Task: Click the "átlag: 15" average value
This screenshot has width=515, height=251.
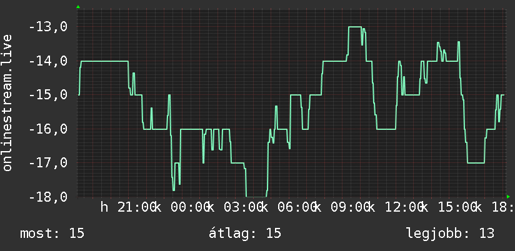Action: (x=245, y=234)
